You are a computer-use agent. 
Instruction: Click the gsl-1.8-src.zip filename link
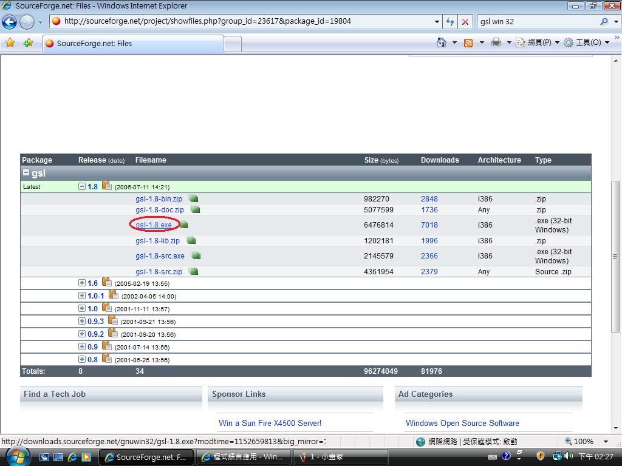pos(159,272)
